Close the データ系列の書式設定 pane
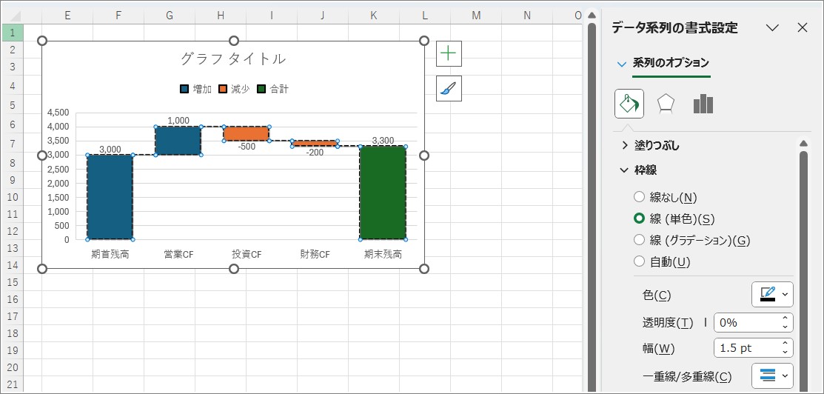This screenshot has height=394, width=824. pos(803,28)
